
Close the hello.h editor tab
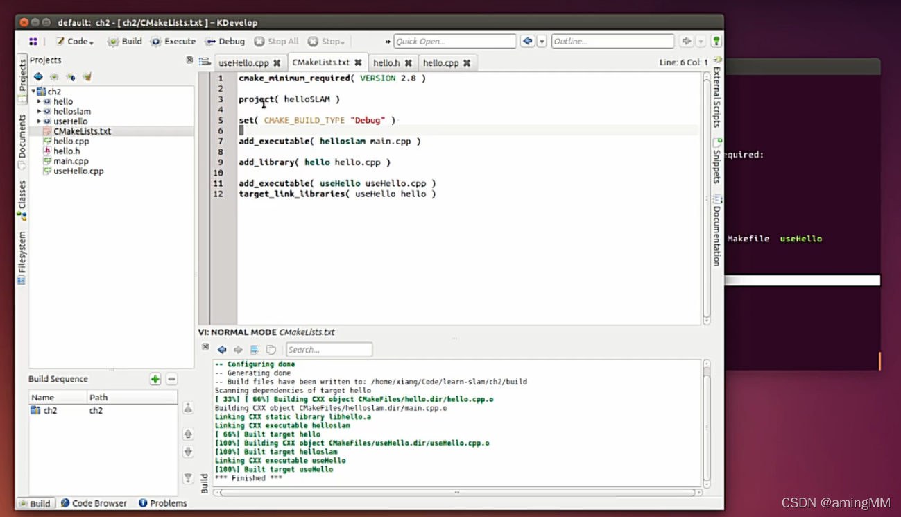tap(409, 63)
